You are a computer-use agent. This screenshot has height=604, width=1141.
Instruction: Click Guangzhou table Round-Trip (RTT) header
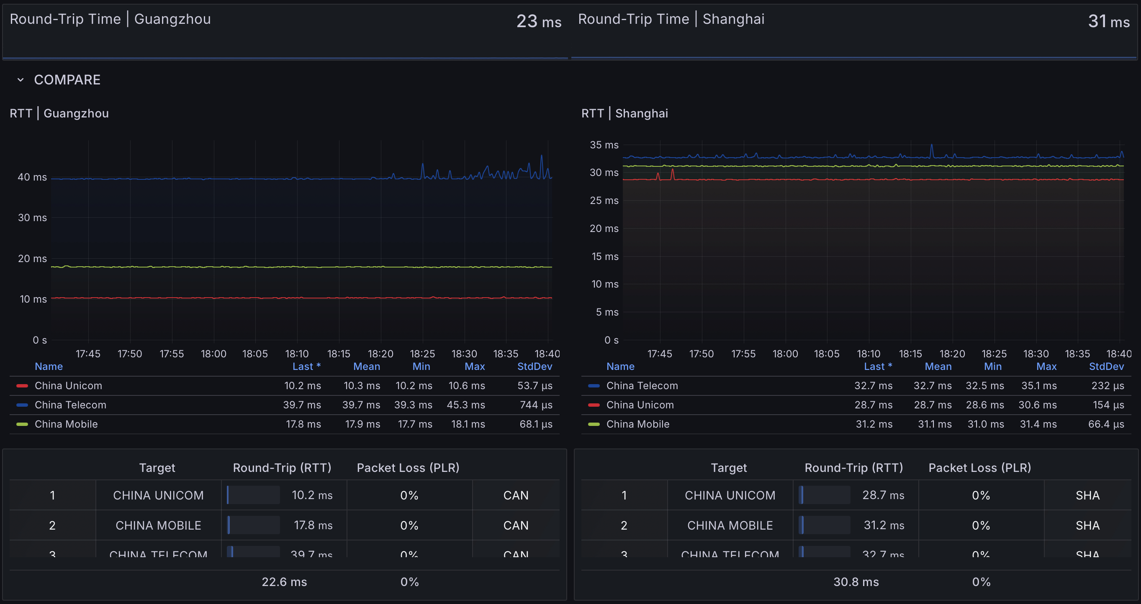[x=282, y=468]
